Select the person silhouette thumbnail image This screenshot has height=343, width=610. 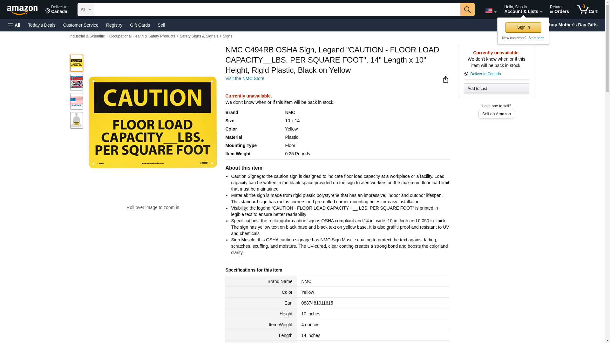pyautogui.click(x=76, y=120)
